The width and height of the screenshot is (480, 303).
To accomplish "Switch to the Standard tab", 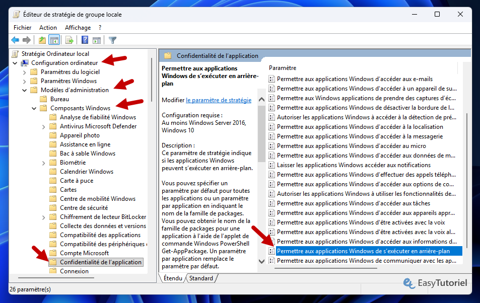I will click(200, 277).
